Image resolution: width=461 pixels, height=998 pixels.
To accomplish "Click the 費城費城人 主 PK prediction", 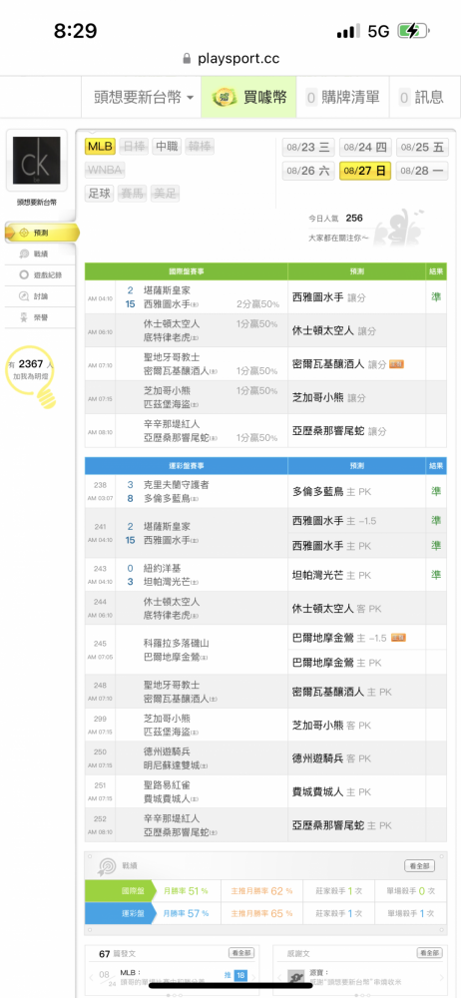I will click(331, 791).
